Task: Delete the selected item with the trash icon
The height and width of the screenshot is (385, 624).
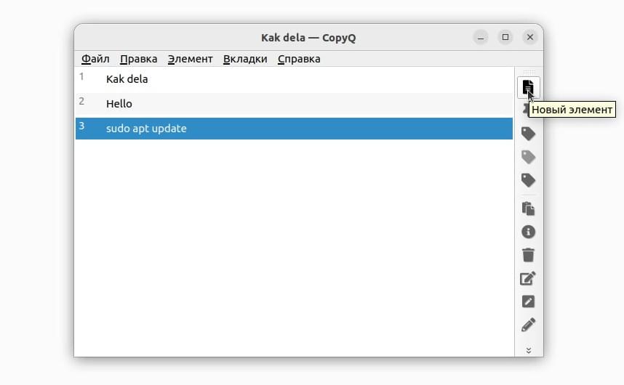Action: click(x=528, y=255)
